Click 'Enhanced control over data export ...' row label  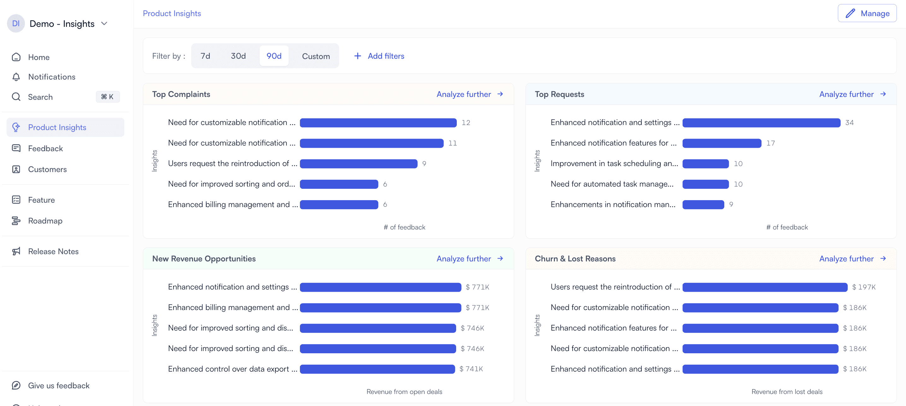[x=232, y=369]
